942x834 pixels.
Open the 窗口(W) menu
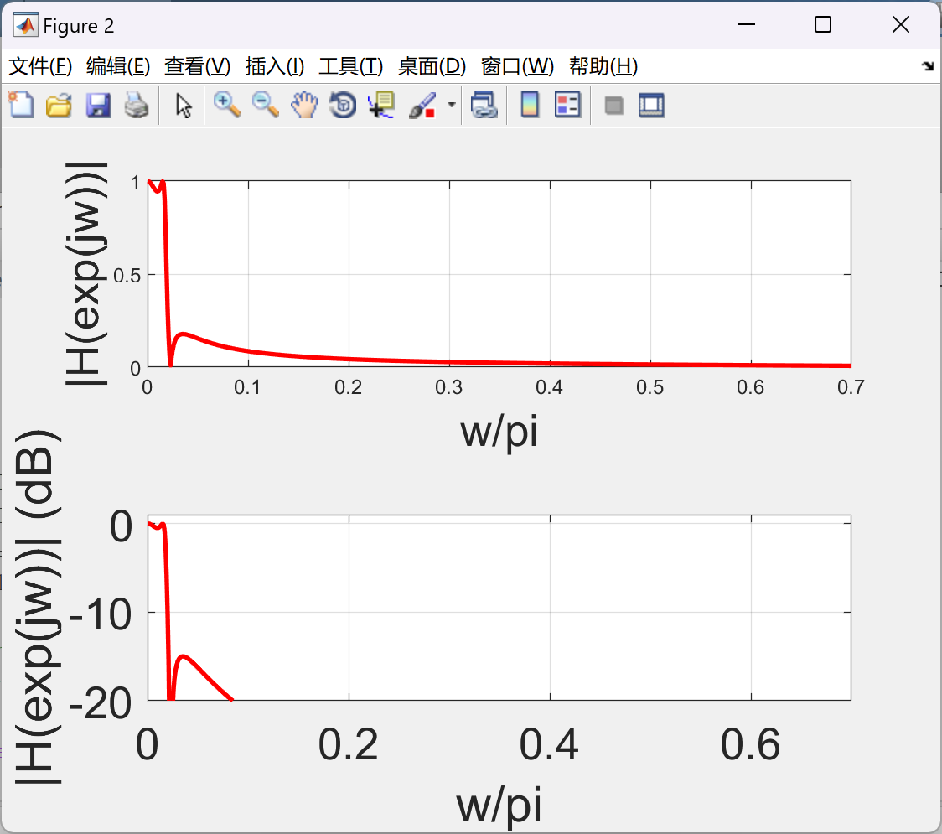(517, 66)
